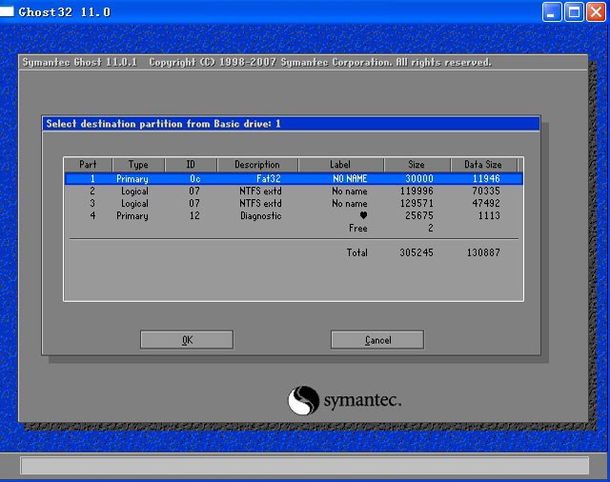Click the OK button
Screen dimensions: 610x482
click(x=187, y=340)
